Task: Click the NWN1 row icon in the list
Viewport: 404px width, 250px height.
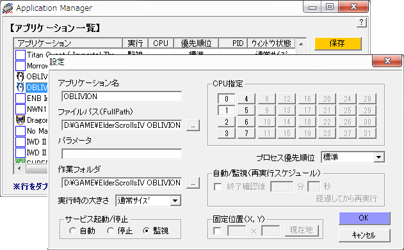Action: 20,109
